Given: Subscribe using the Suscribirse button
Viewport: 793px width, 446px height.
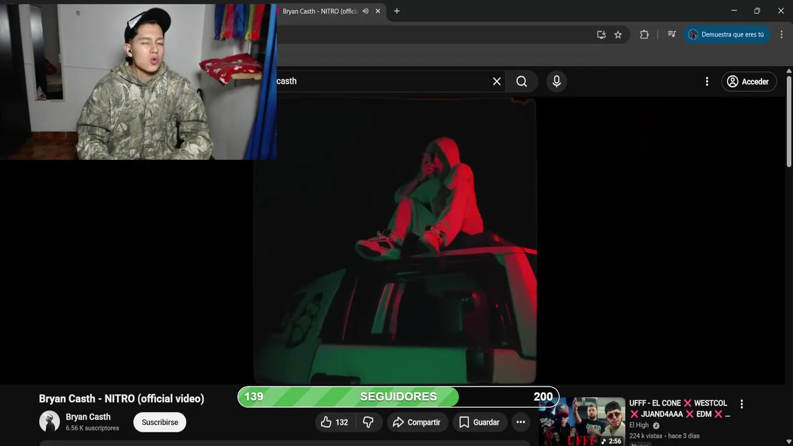Looking at the screenshot, I should tap(160, 422).
